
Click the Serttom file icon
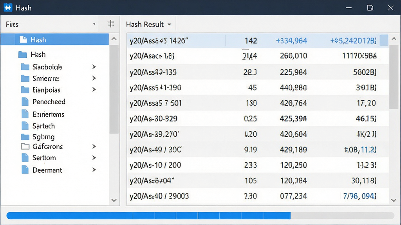click(x=25, y=158)
